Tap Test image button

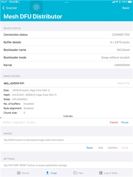[100, 148]
